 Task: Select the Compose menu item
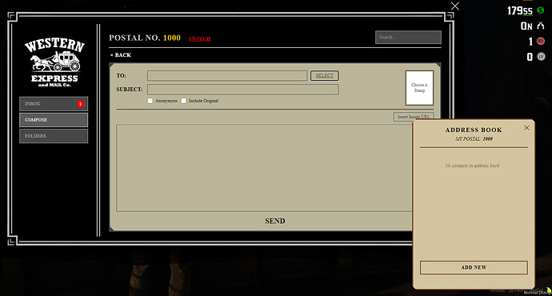54,120
